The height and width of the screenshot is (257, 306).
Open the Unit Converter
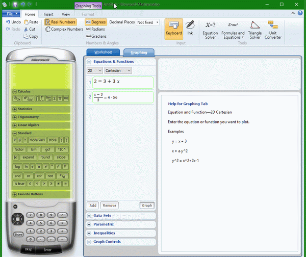(x=273, y=30)
